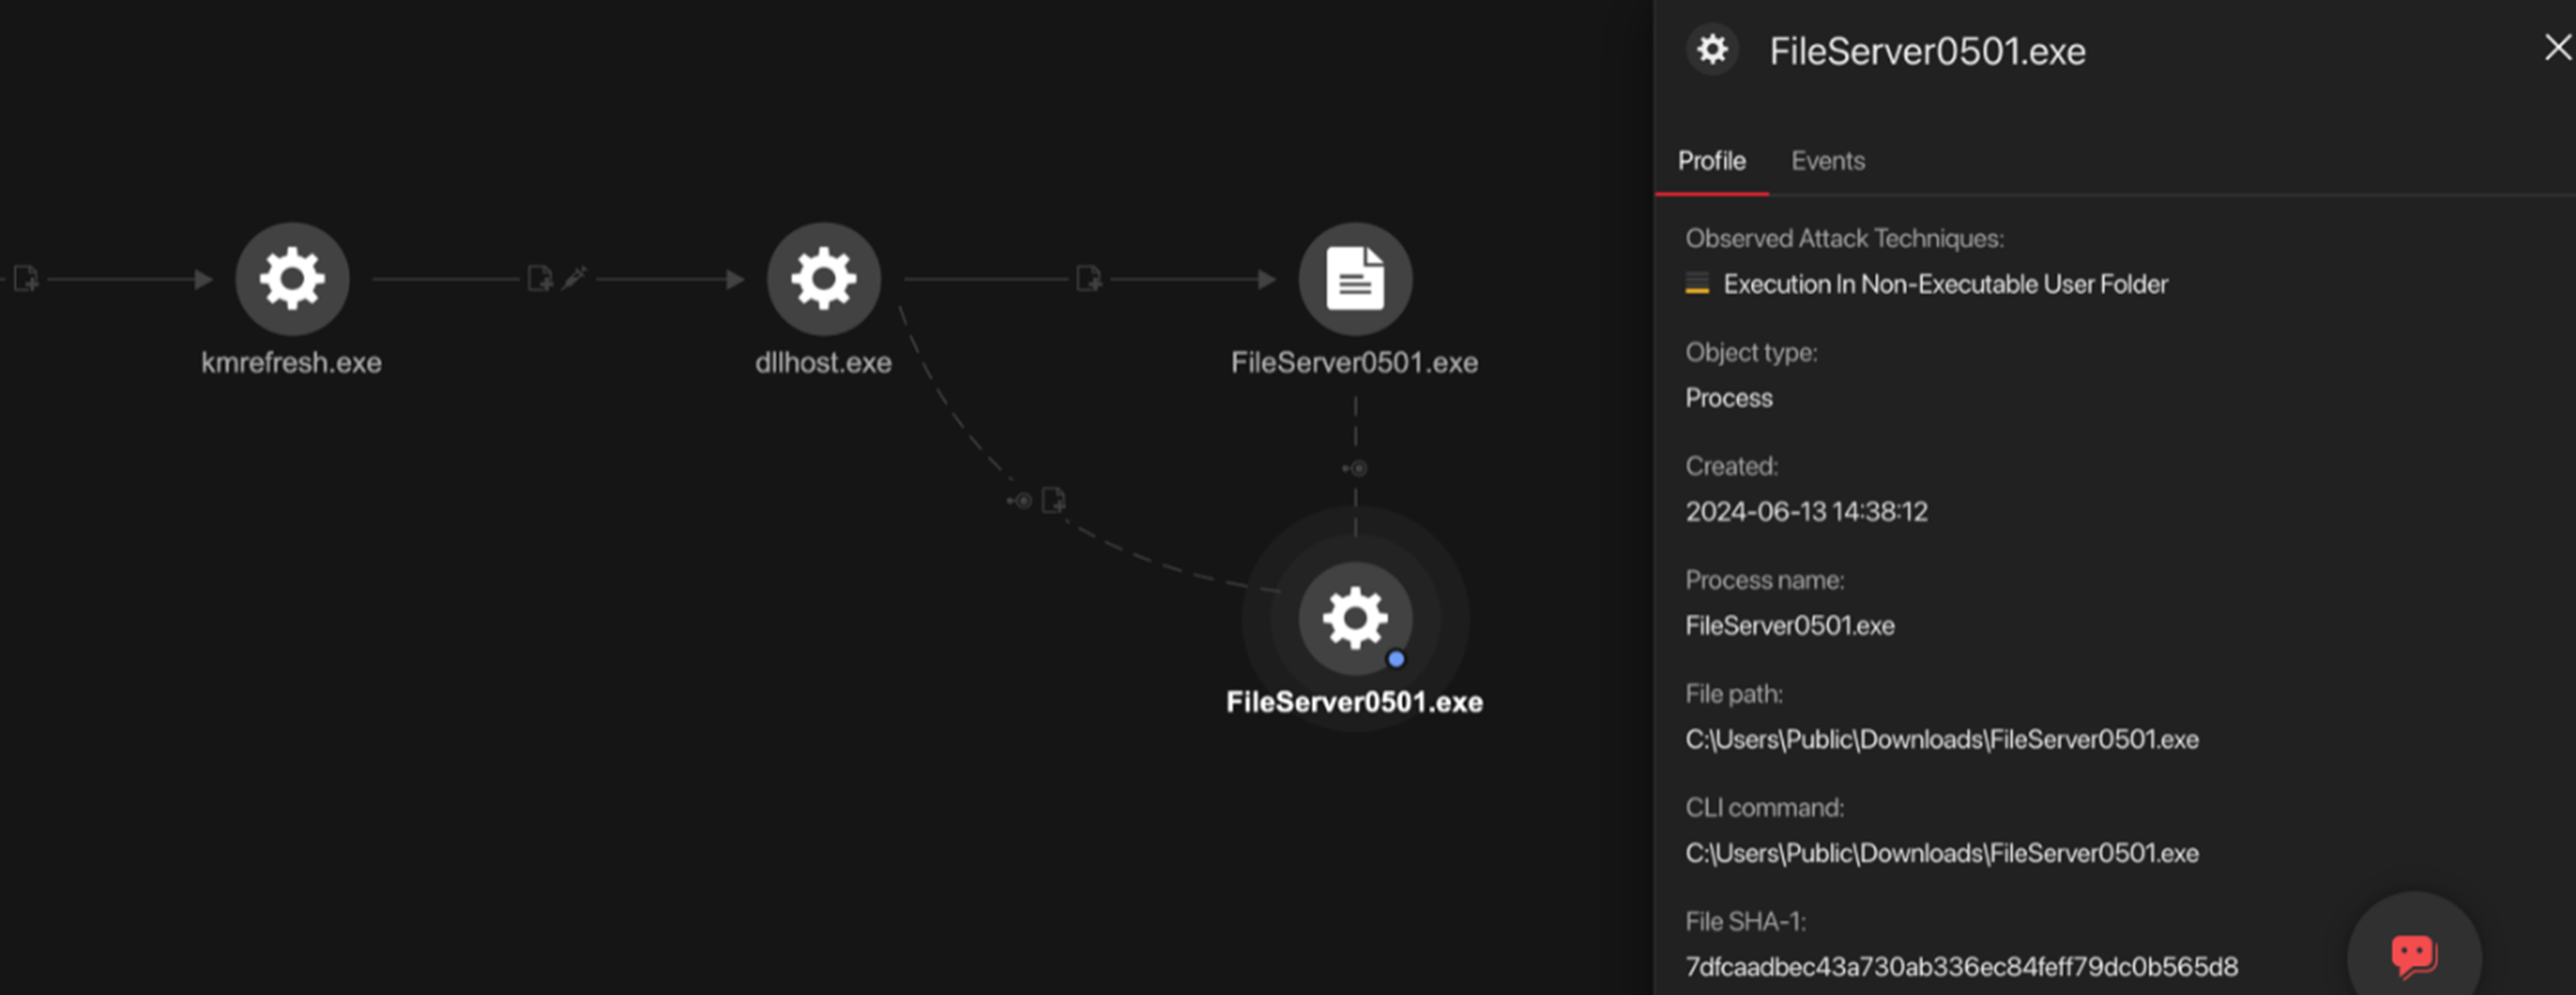Viewport: 2576px width, 995px height.
Task: Select the Profile tab
Action: point(1711,161)
